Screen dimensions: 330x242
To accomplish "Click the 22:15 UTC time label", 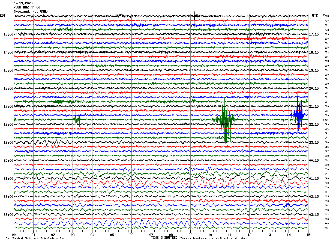I will [x=314, y=125].
